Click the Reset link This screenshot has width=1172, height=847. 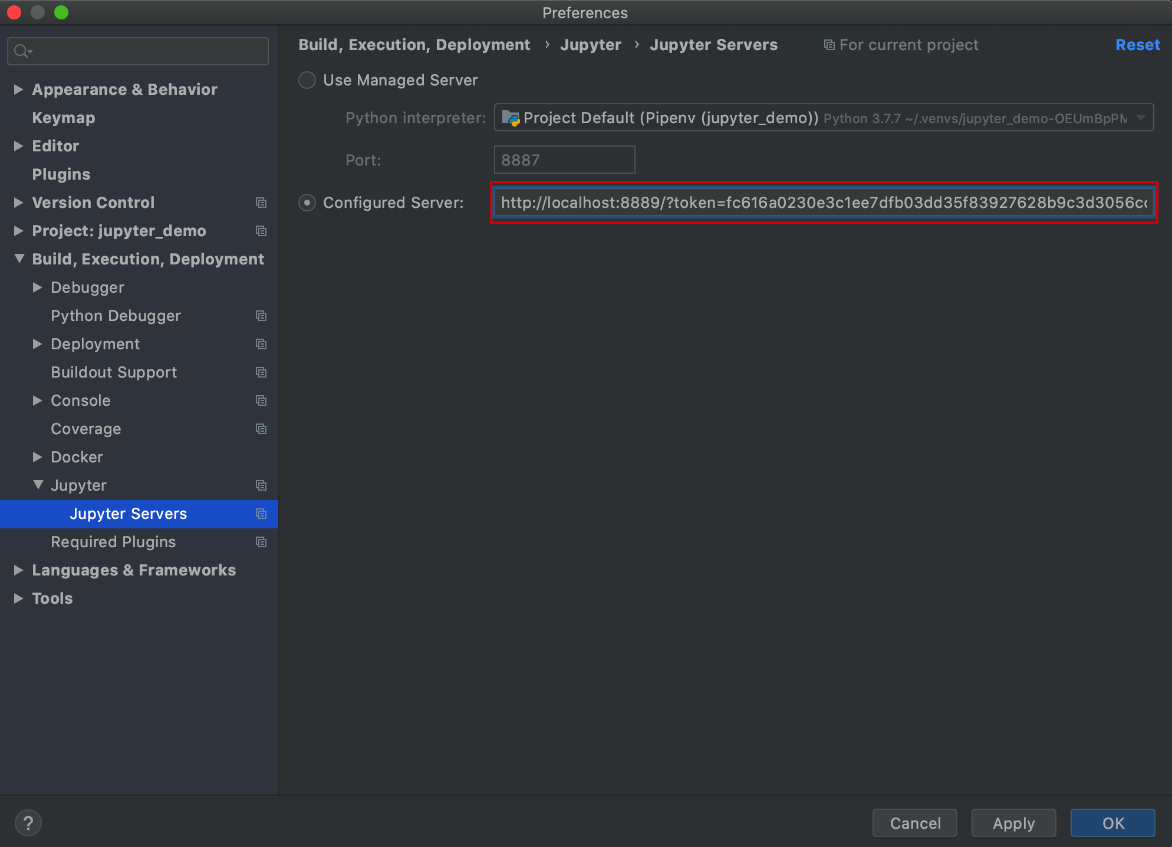[x=1137, y=45]
